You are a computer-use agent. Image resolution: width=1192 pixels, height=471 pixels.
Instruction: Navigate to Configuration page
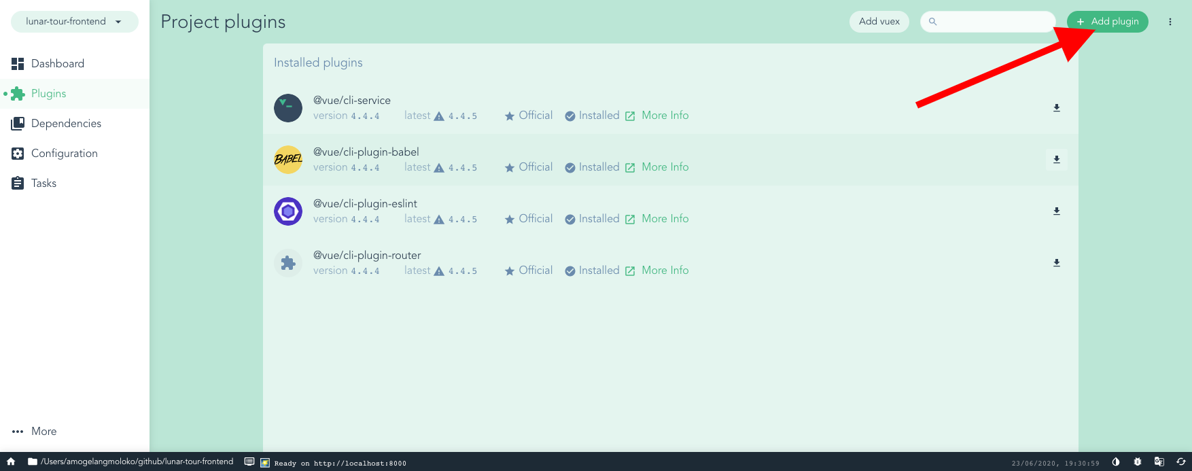click(x=64, y=154)
